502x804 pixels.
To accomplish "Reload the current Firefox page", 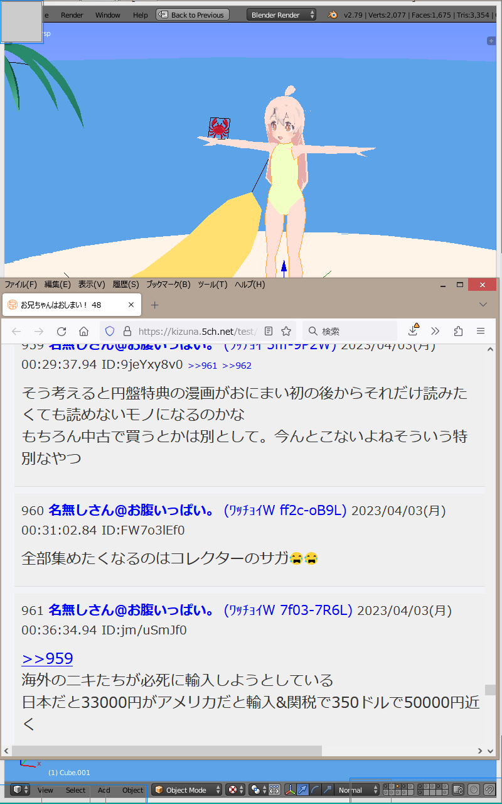I will tap(61, 331).
